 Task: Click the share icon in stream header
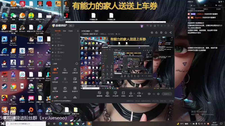coord(170,32)
